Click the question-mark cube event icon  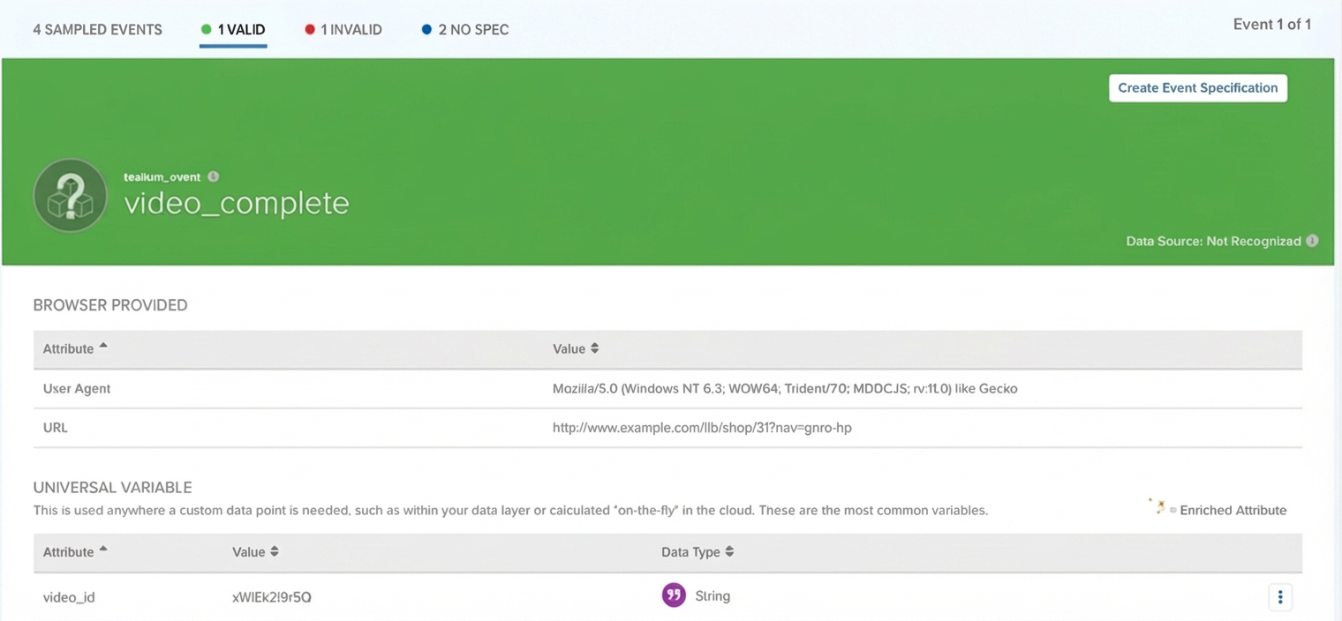point(70,196)
